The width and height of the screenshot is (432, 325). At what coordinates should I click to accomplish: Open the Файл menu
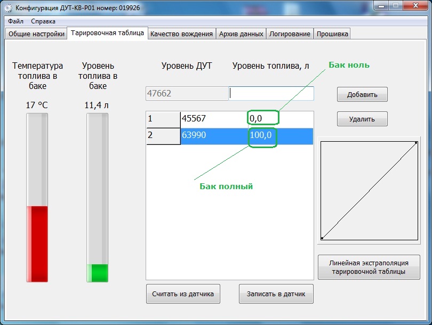[x=15, y=21]
